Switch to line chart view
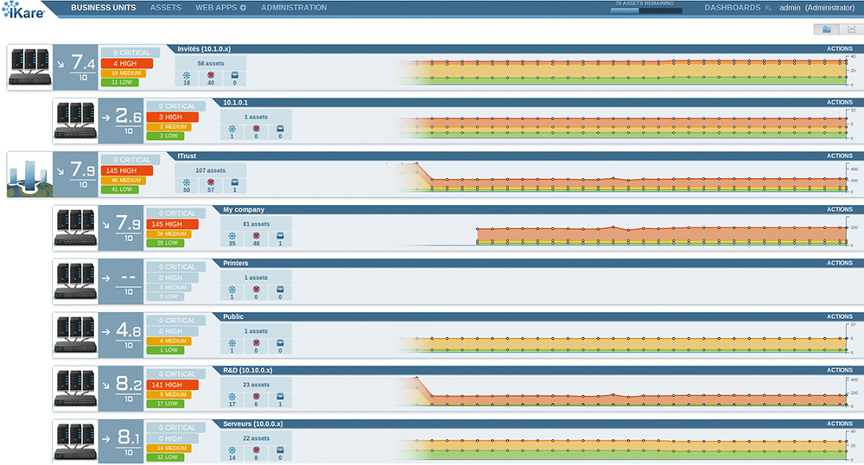The width and height of the screenshot is (864, 465). (x=851, y=29)
